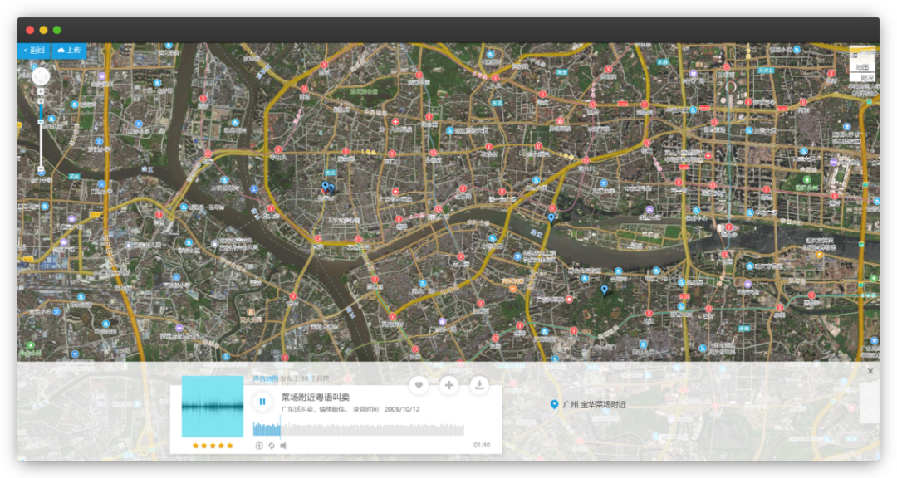Click the map pan direction control
The image size is (897, 478).
pyautogui.click(x=41, y=77)
